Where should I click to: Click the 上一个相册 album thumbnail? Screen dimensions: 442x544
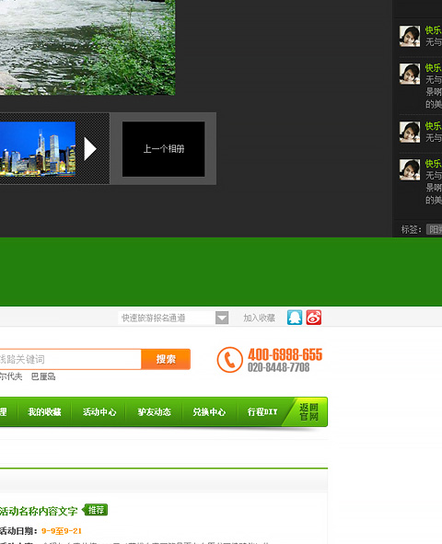[163, 149]
